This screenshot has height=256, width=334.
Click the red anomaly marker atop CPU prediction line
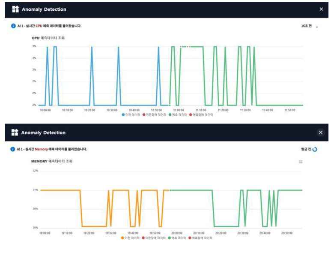point(181,46)
